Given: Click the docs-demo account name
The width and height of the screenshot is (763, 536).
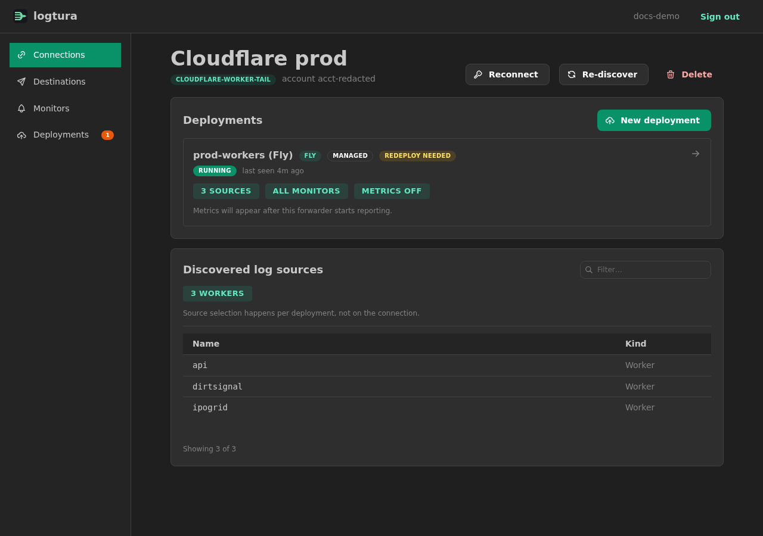Looking at the screenshot, I should [x=656, y=16].
